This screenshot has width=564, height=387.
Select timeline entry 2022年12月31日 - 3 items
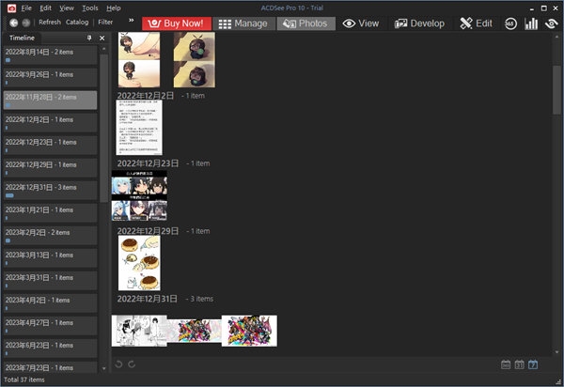tap(50, 191)
